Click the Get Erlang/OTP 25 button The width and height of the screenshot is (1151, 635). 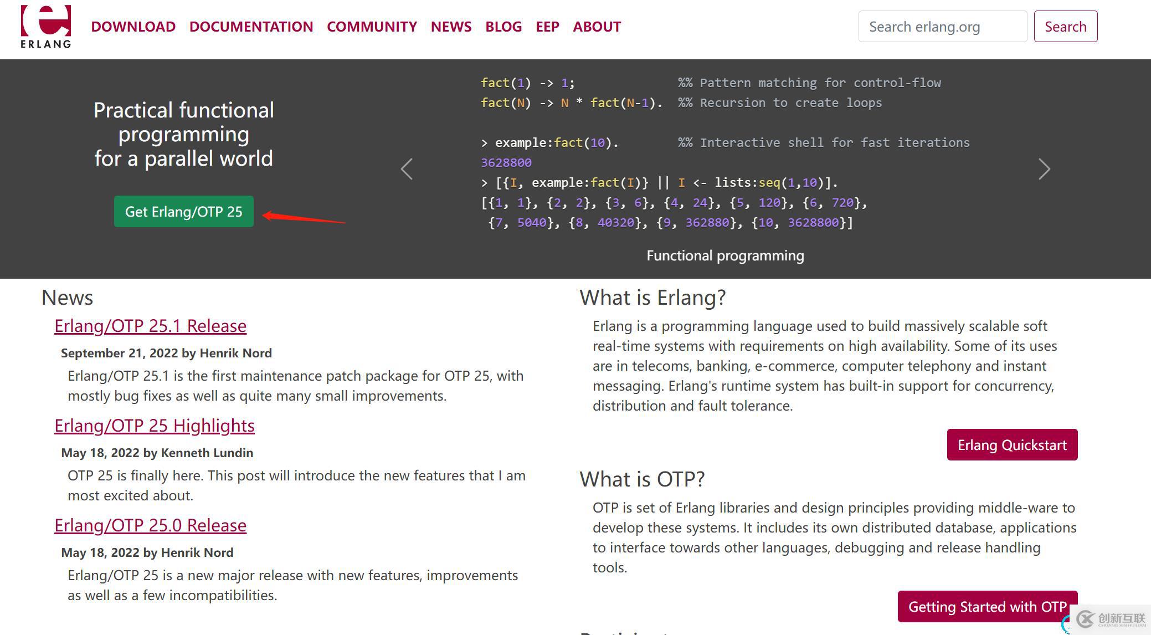click(x=183, y=212)
